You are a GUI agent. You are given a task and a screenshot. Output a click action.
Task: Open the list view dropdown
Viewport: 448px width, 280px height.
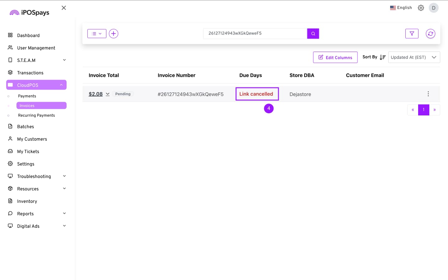pos(97,34)
